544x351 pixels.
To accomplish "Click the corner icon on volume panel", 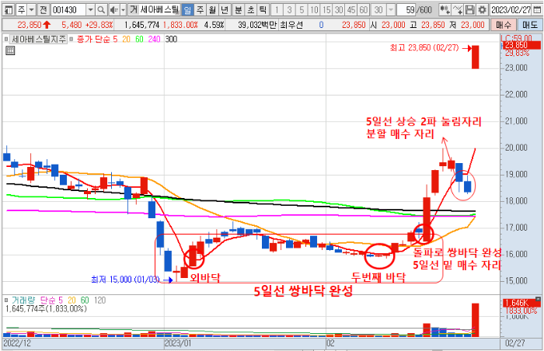I will pos(538,299).
